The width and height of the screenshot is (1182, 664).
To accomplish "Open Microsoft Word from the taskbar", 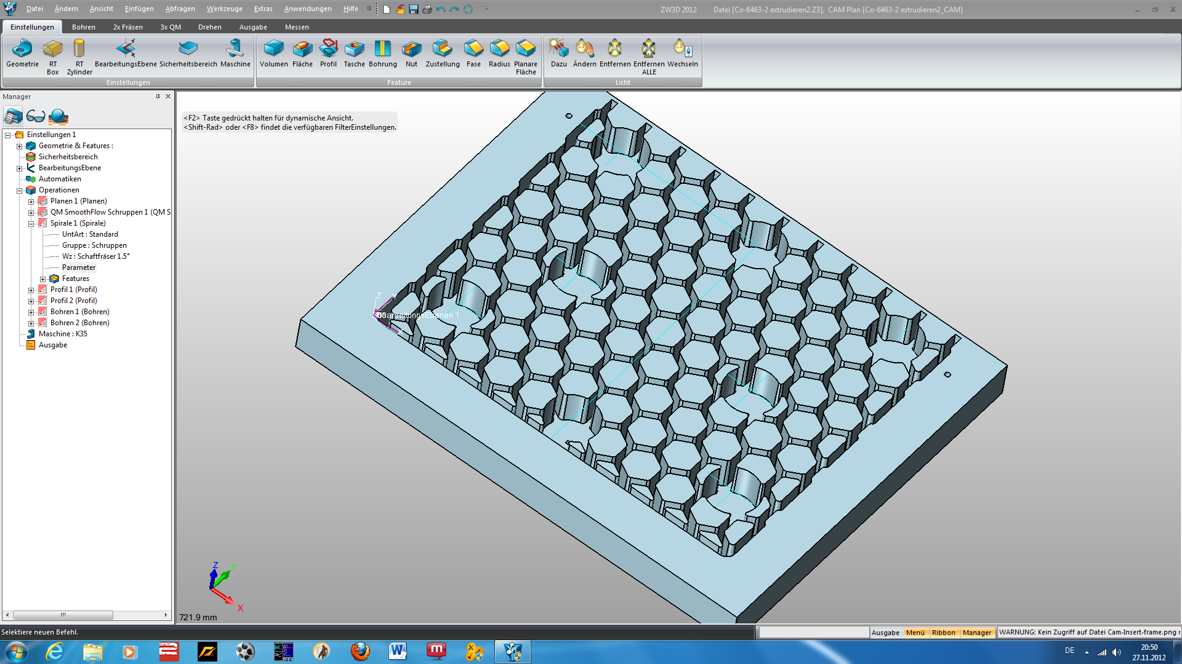I will point(398,651).
